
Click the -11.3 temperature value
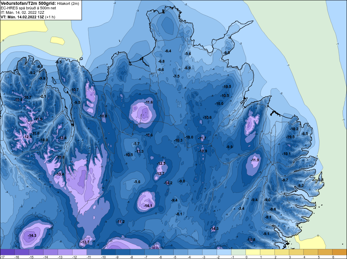click(x=139, y=151)
